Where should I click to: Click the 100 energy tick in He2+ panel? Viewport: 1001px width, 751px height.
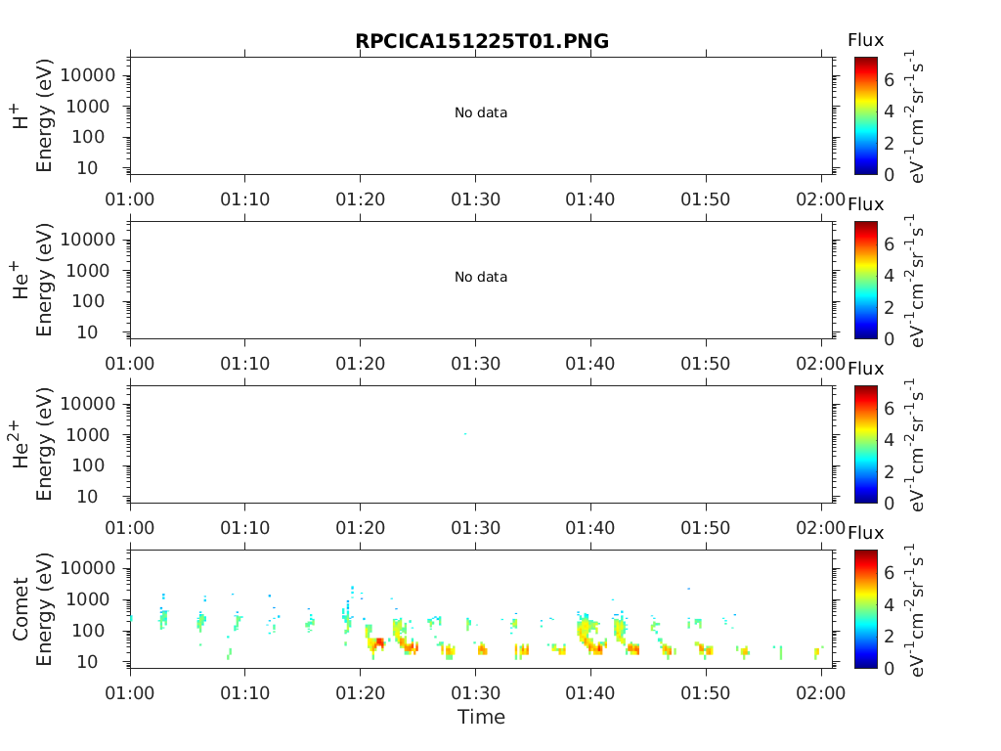88,464
